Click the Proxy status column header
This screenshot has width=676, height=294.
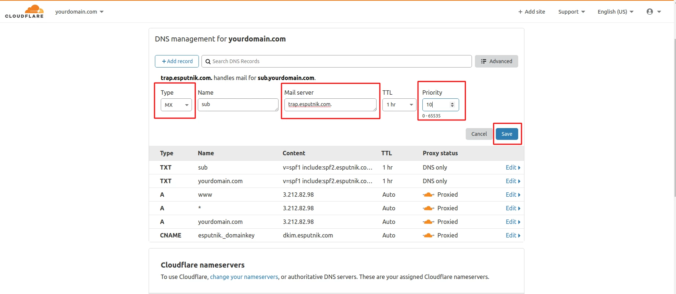coord(440,153)
